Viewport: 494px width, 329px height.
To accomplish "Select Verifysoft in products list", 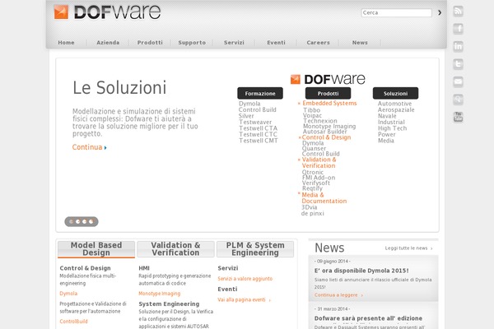I will click(x=316, y=183).
